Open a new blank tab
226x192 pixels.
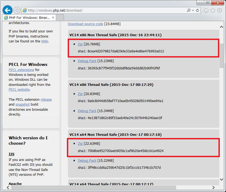click(x=60, y=18)
